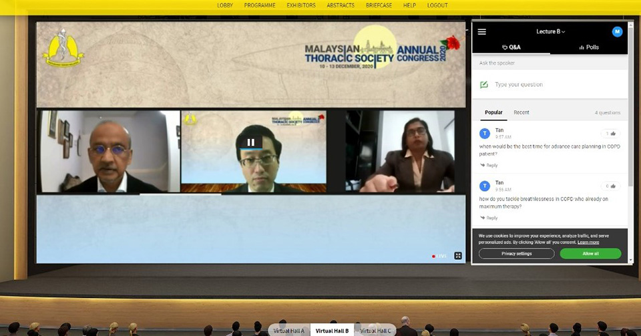Enter fullscreen for the live video

coord(458,256)
